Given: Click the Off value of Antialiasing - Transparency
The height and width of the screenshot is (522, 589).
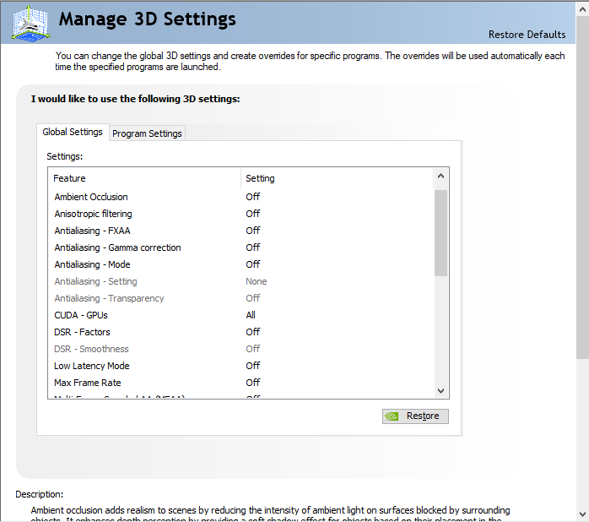Looking at the screenshot, I should coord(253,298).
